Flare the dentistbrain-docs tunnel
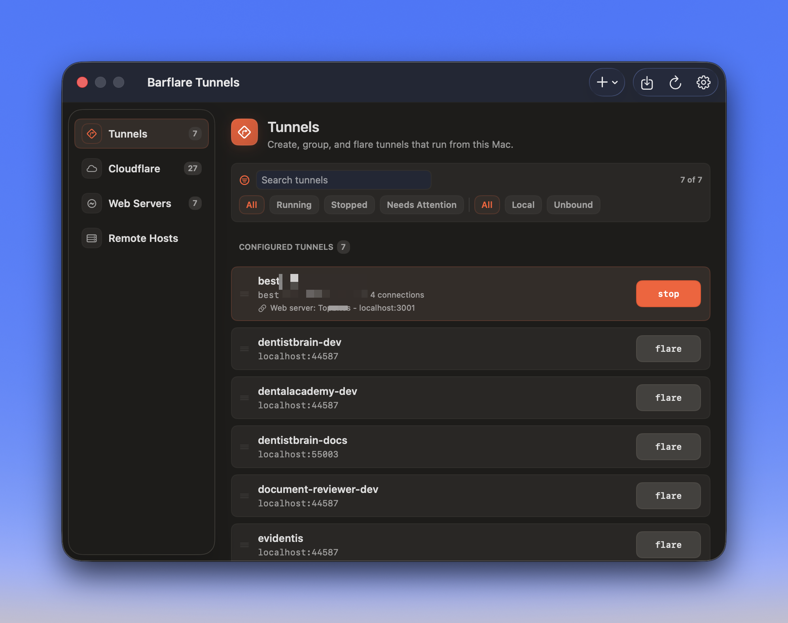The image size is (788, 623). click(x=668, y=447)
